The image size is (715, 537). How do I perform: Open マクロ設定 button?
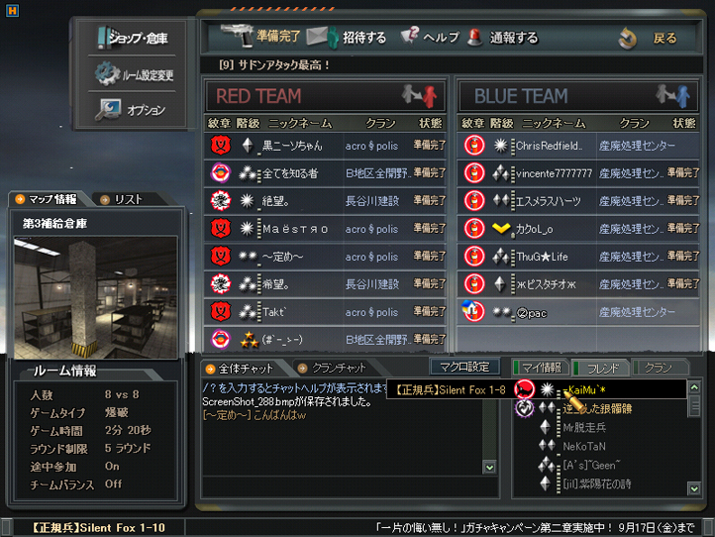click(464, 367)
